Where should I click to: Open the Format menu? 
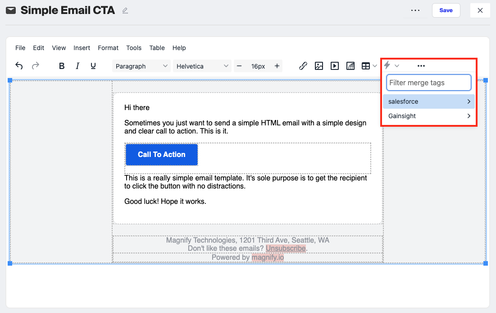coord(108,48)
